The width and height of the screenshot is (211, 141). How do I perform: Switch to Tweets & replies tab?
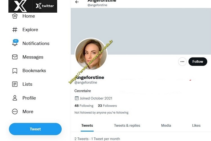127,126
